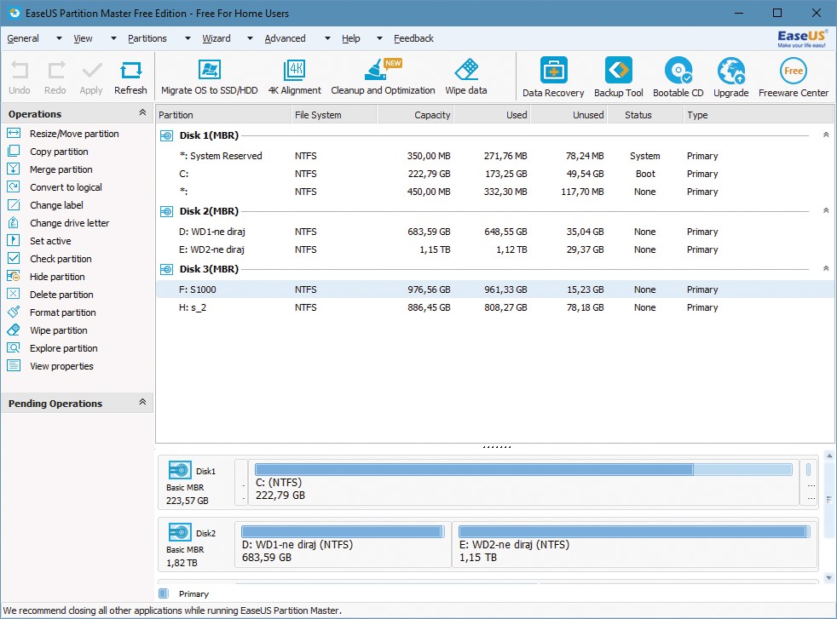Collapse the Pending Operations panel
The image size is (837, 619).
[x=142, y=402]
